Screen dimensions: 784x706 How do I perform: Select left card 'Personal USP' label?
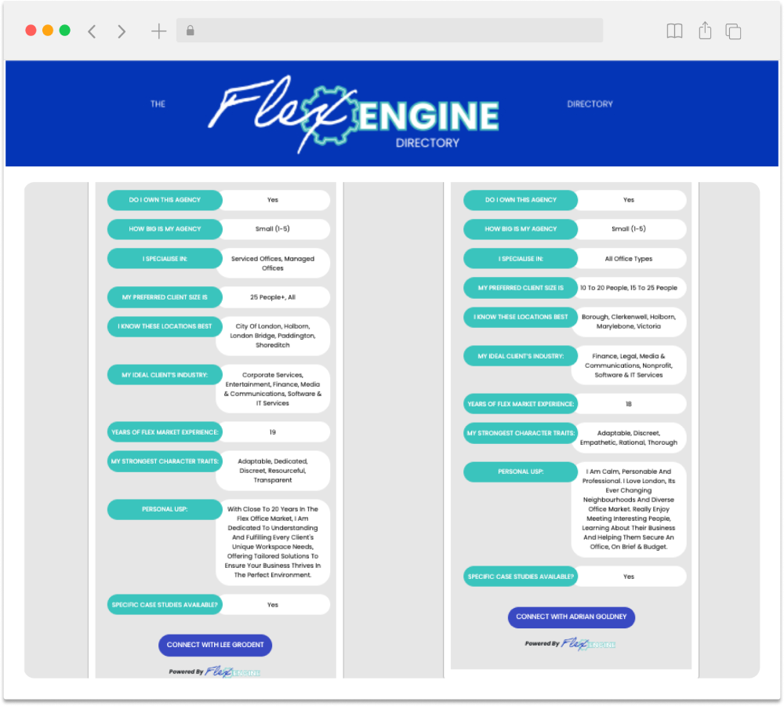click(x=165, y=509)
